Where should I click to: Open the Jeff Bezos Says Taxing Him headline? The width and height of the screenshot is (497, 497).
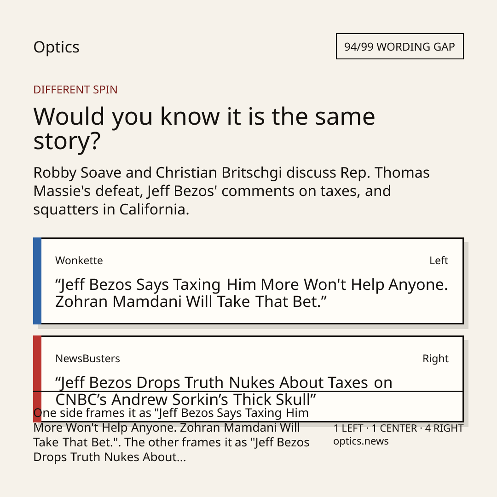point(251,293)
